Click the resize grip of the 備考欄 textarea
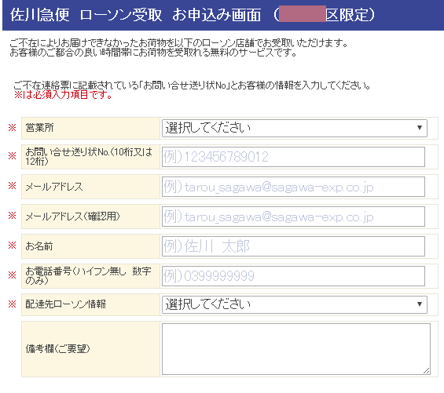The height and width of the screenshot is (393, 444). 427,371
